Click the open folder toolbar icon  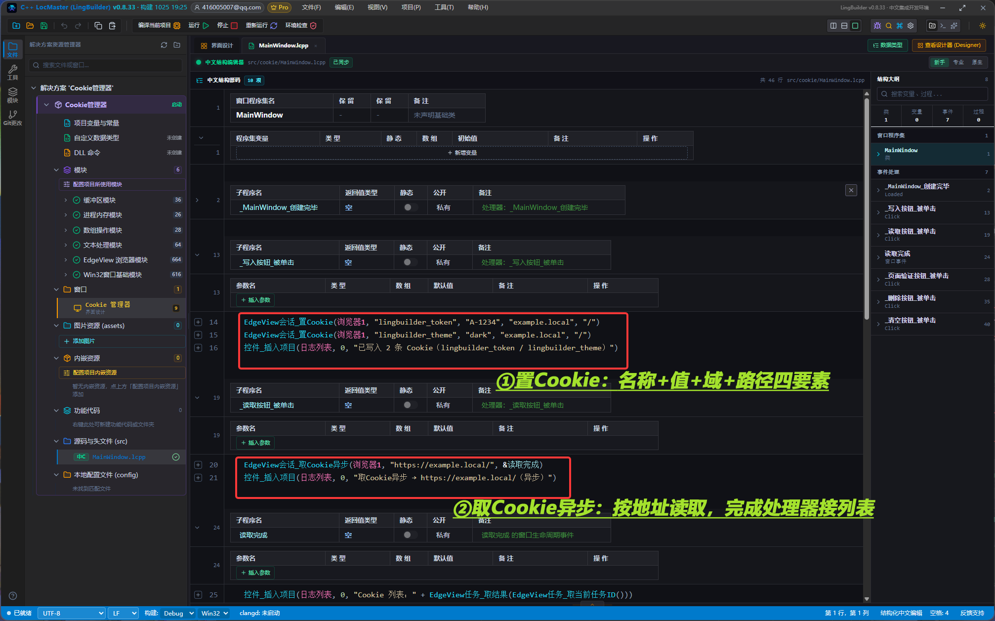pyautogui.click(x=30, y=26)
